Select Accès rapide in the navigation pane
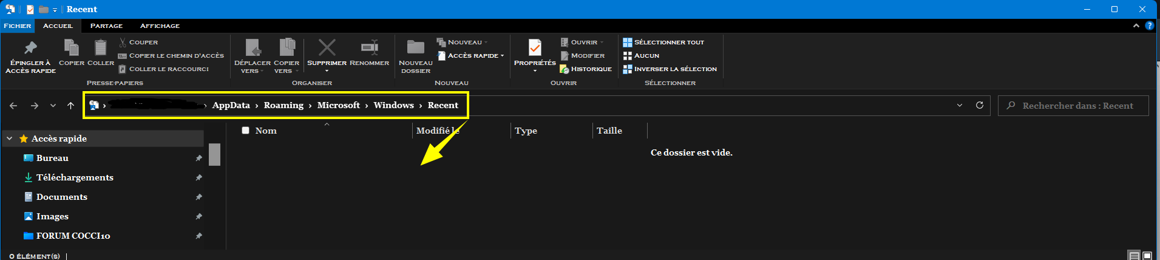This screenshot has width=1160, height=260. pos(59,139)
